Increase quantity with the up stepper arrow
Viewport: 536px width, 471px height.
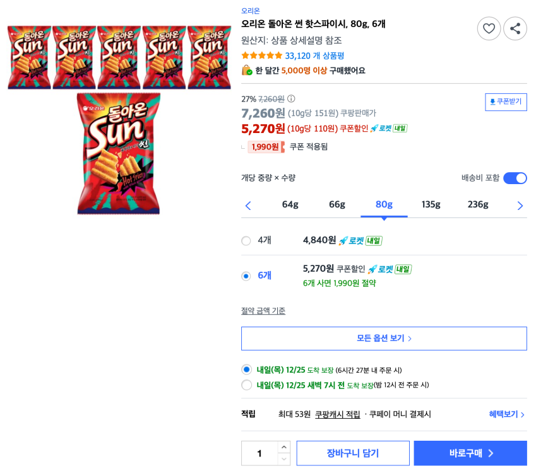pos(284,447)
